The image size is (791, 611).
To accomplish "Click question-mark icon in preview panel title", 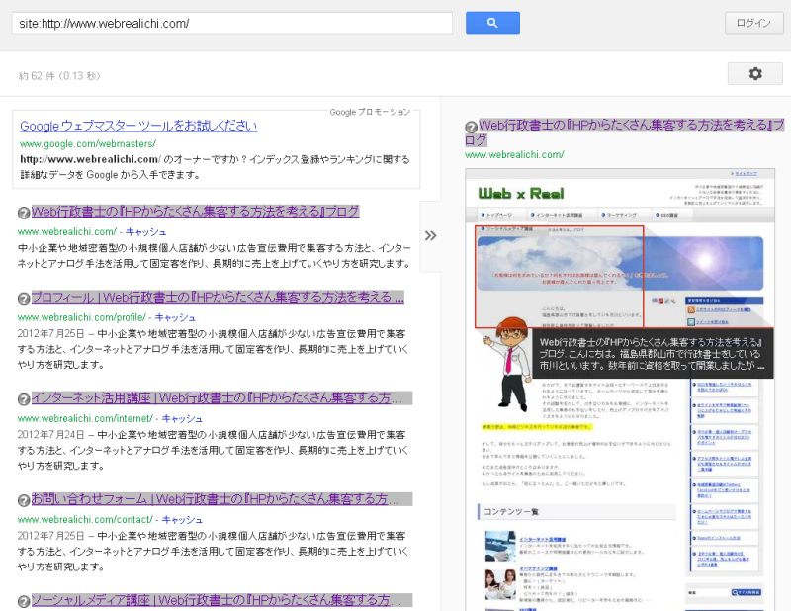I will (x=472, y=127).
